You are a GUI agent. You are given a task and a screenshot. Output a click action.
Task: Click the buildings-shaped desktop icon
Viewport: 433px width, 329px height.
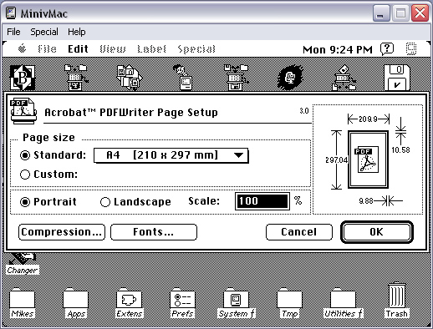(130, 78)
